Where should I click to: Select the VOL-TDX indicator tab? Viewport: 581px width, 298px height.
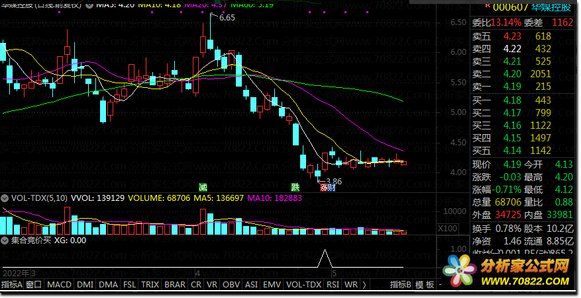[304, 285]
